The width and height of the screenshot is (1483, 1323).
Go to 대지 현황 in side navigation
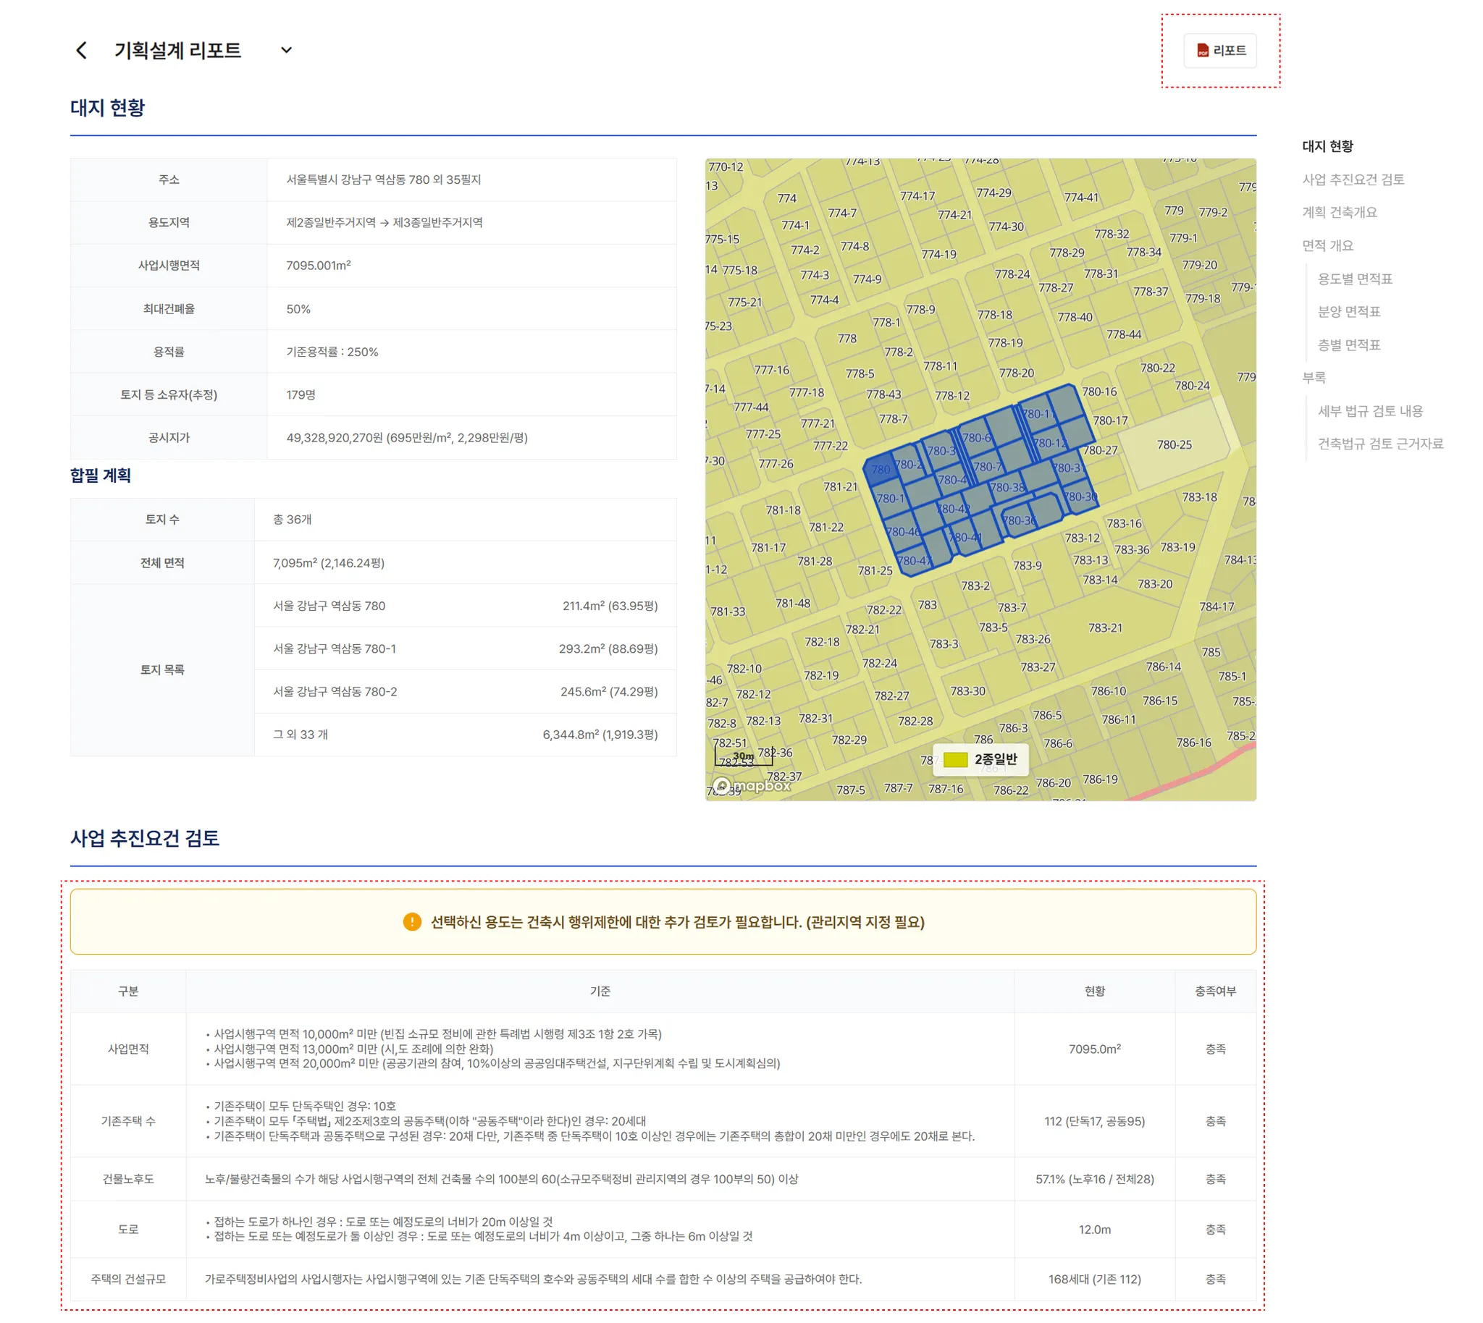pos(1327,146)
